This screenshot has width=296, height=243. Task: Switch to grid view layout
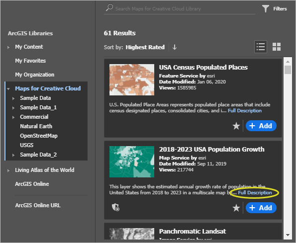coord(277,47)
